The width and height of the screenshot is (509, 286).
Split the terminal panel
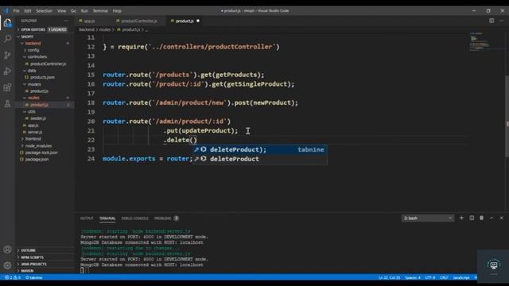pos(472,218)
